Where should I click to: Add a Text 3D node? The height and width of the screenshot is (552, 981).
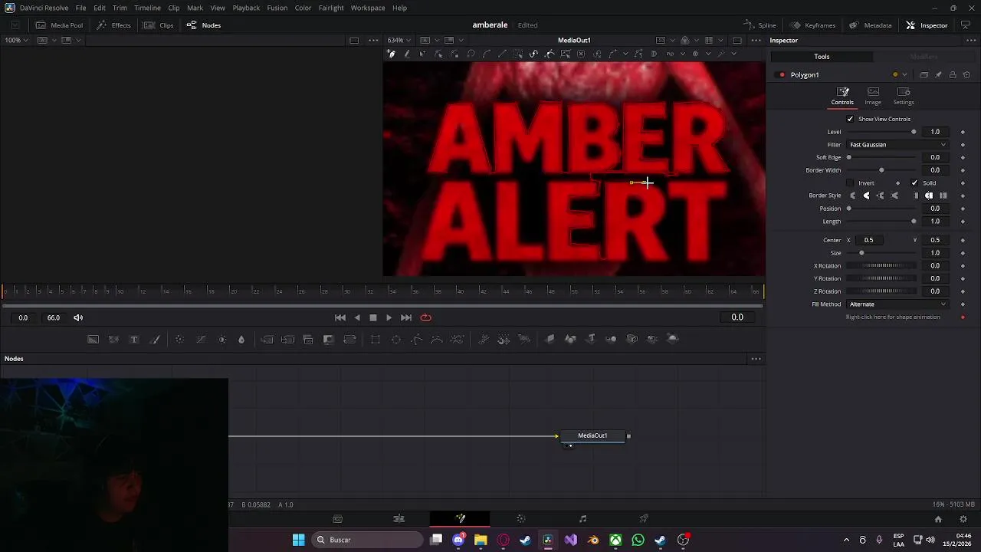pyautogui.click(x=591, y=339)
